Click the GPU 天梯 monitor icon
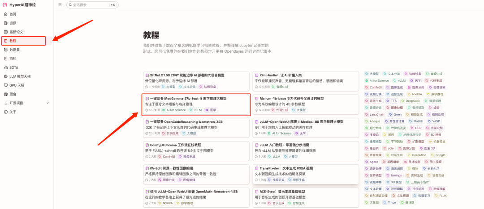The height and width of the screenshot is (209, 484). click(5, 85)
